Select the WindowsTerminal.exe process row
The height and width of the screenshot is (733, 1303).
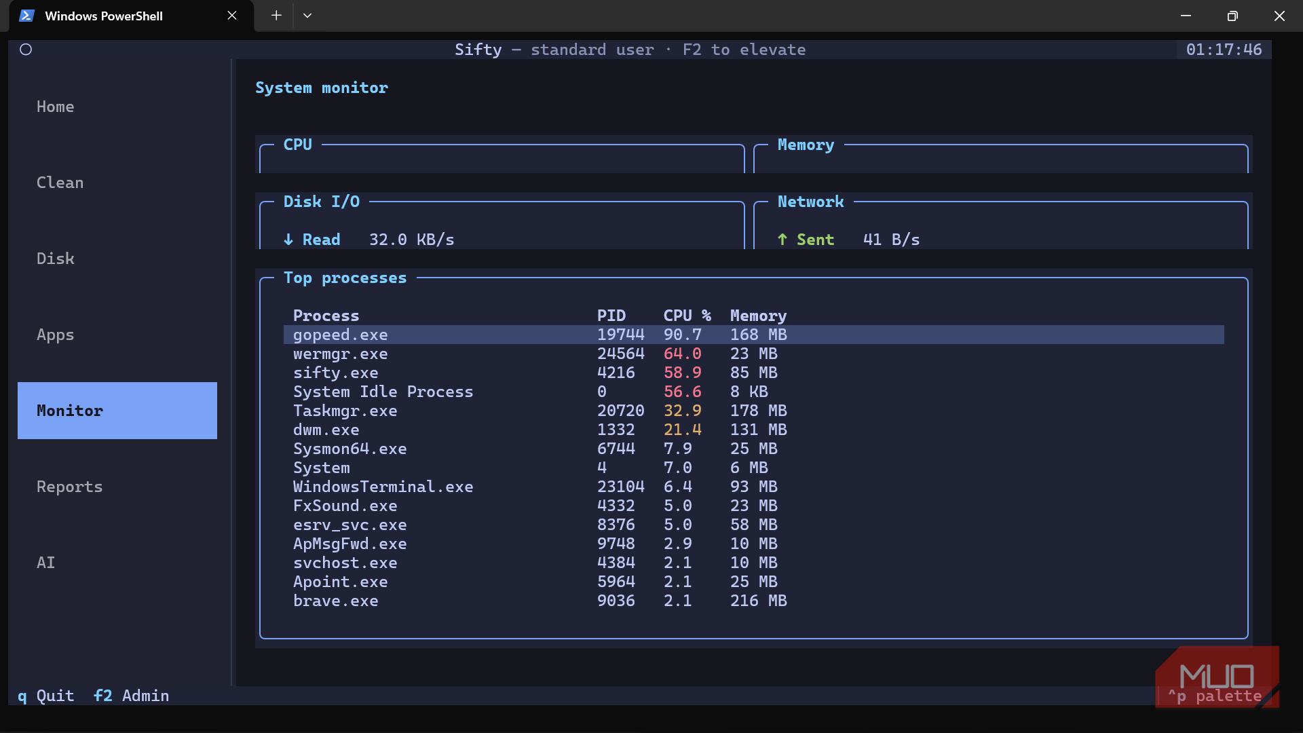[754, 487]
